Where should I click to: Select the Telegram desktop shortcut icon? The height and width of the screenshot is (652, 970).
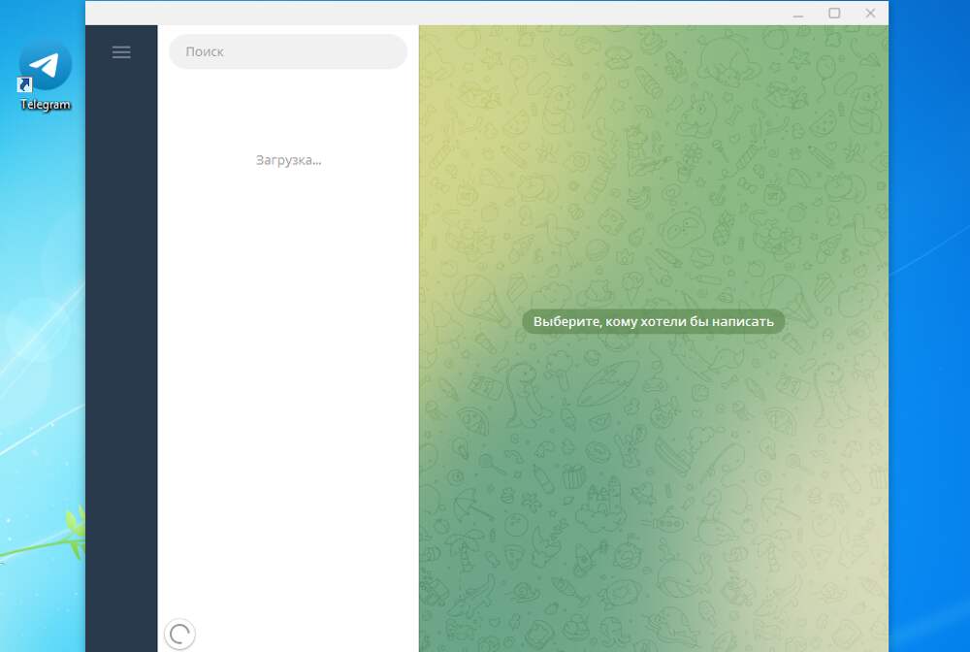point(46,66)
